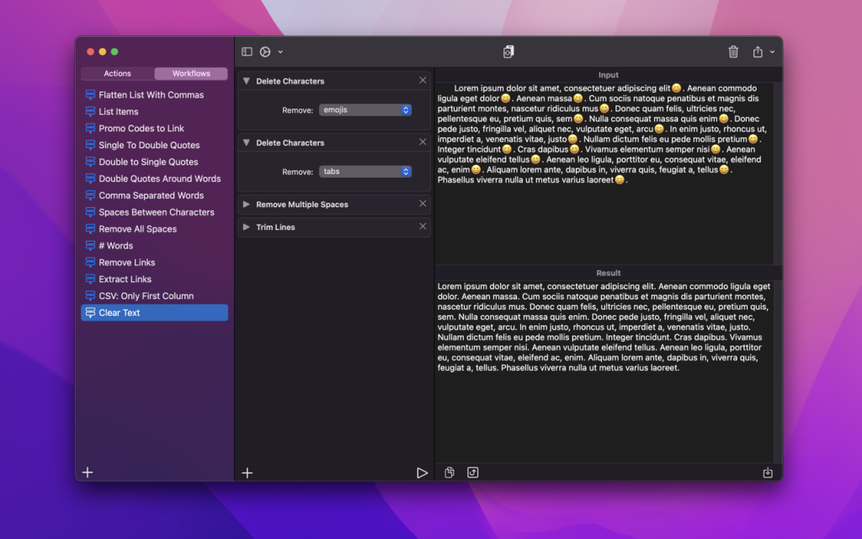Viewport: 862px width, 539px height.
Task: Remove the Trim Lines step
Action: pos(422,227)
